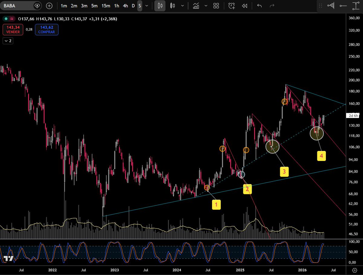
Task: Switch to the 4h interval
Action: [125, 6]
